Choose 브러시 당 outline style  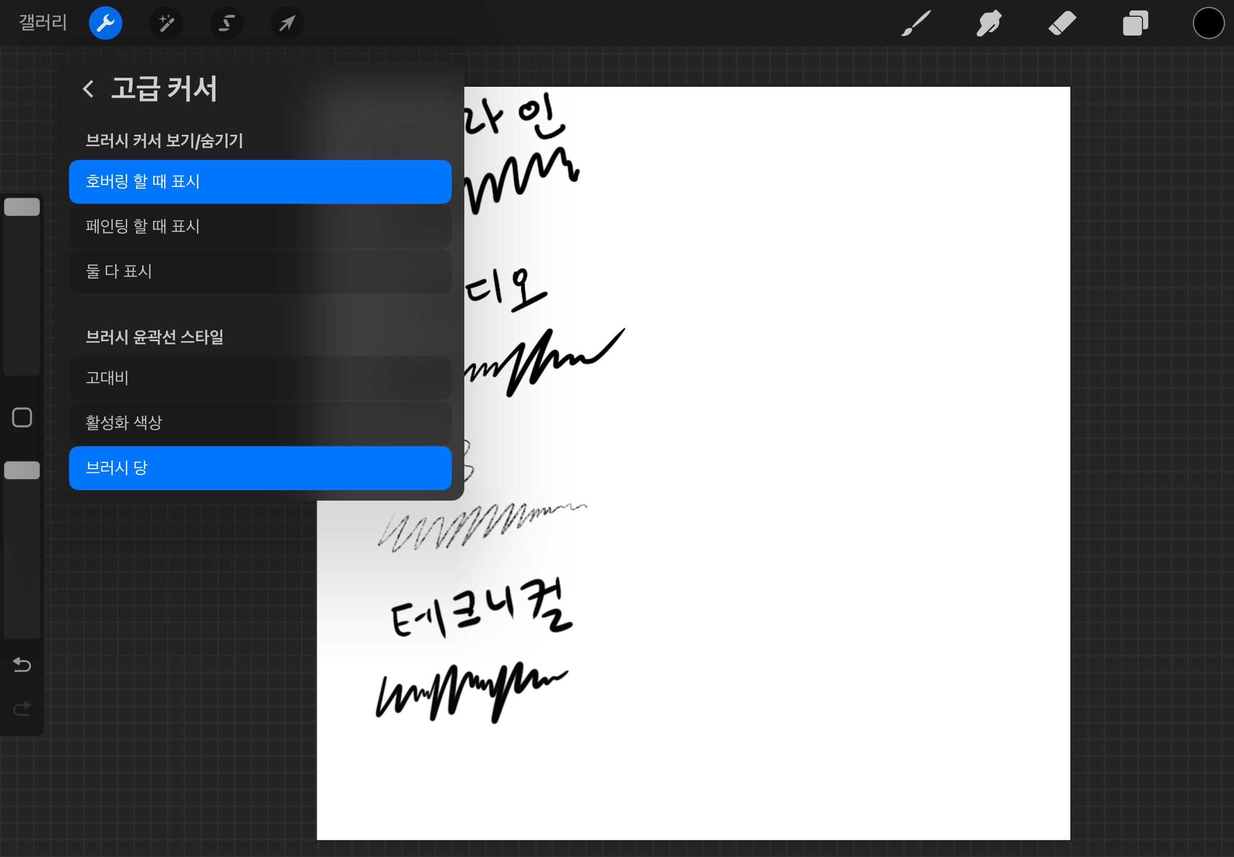(260, 468)
